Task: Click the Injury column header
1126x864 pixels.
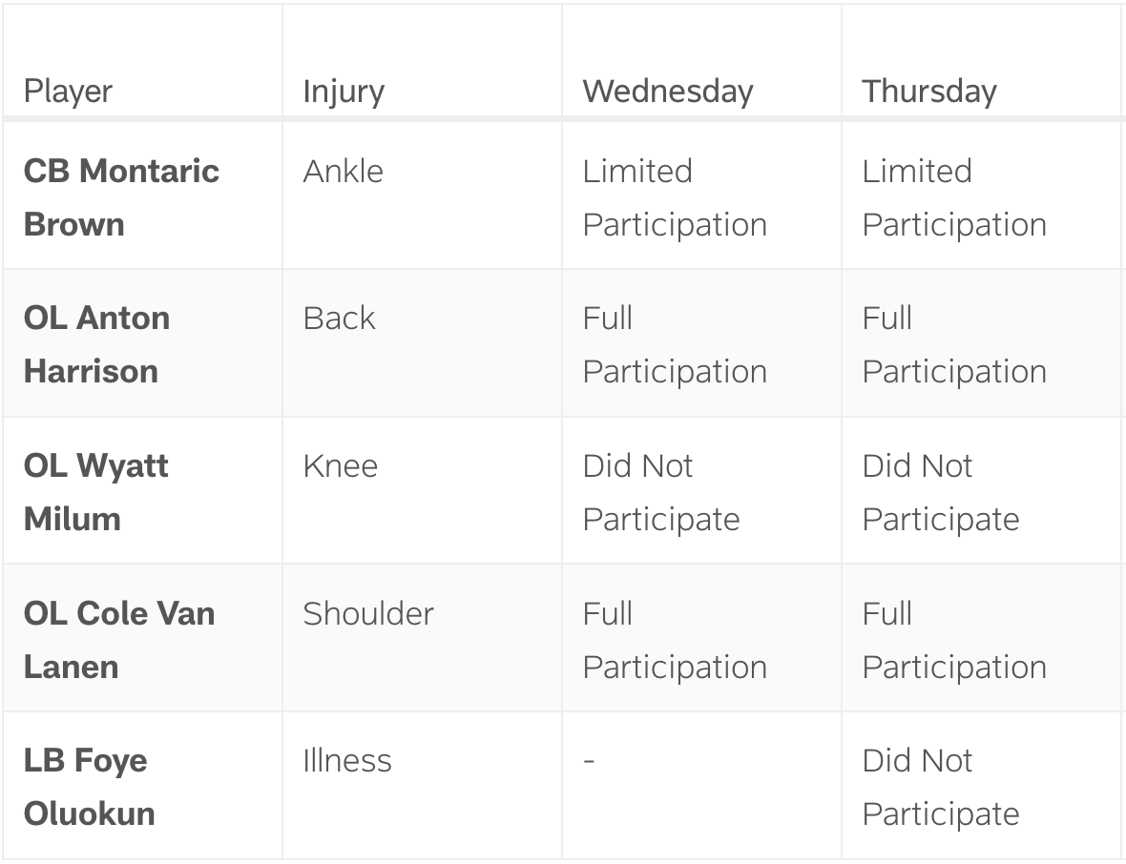Action: [x=344, y=92]
